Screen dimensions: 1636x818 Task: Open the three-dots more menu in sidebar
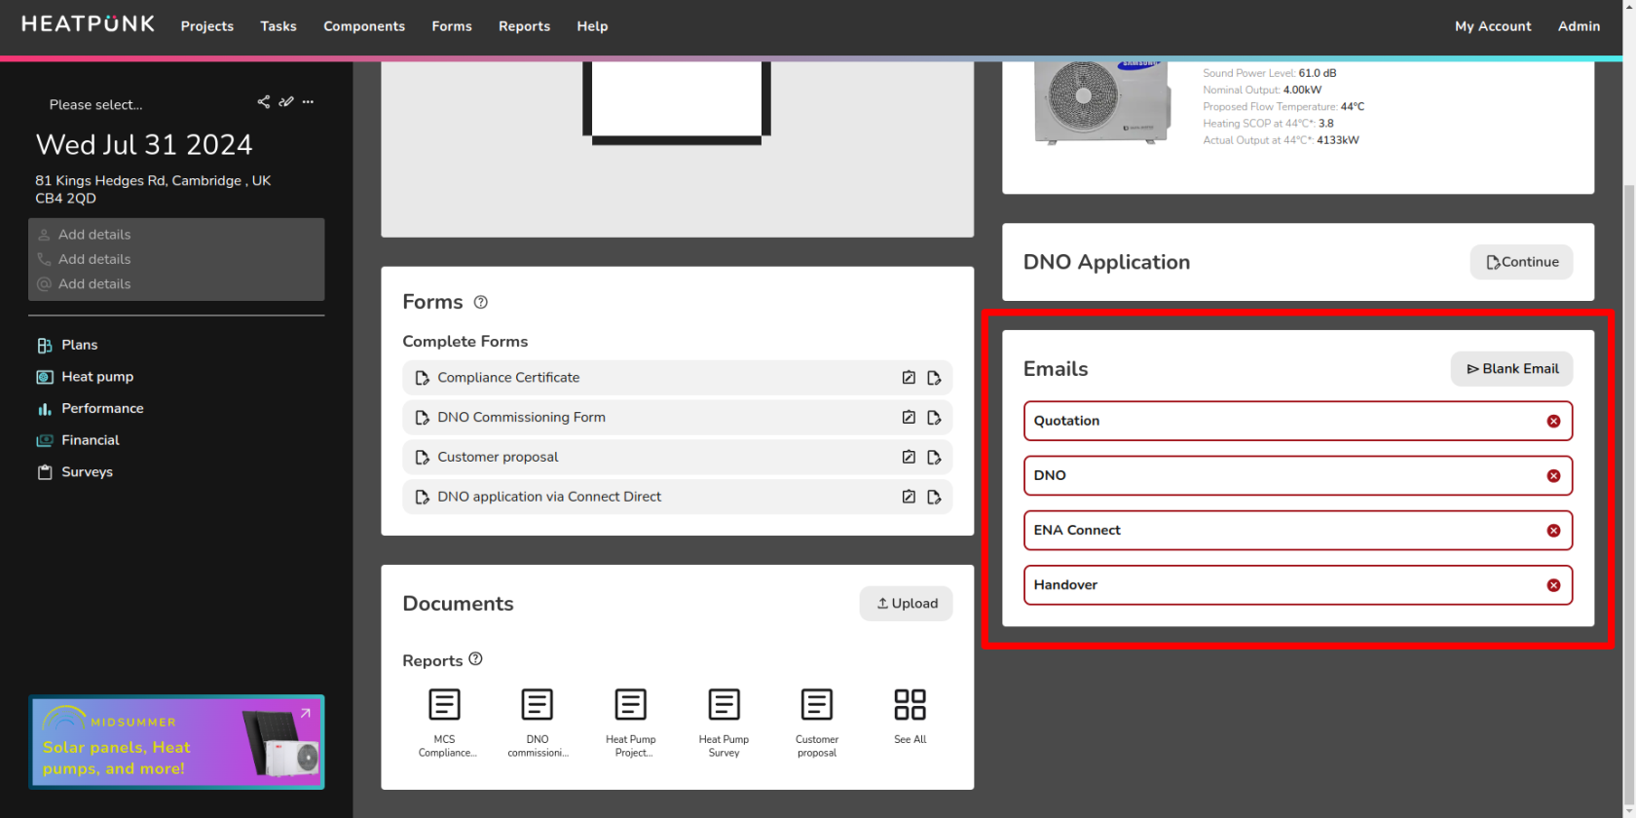coord(309,102)
